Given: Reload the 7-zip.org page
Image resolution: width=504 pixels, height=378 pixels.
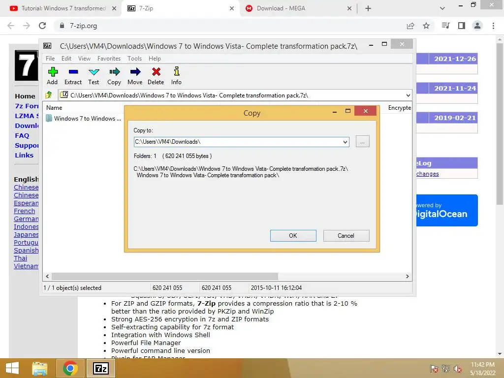Looking at the screenshot, I should pos(42,26).
